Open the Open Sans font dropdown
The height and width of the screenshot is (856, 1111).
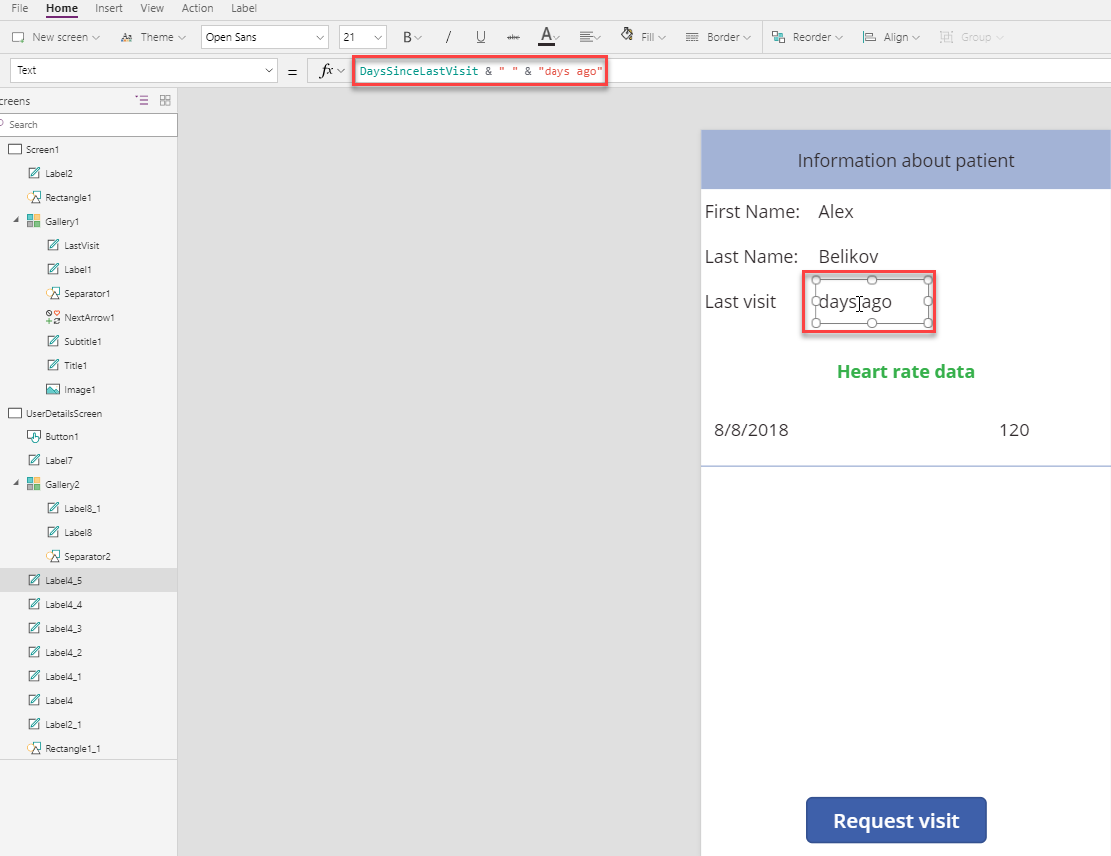point(265,38)
